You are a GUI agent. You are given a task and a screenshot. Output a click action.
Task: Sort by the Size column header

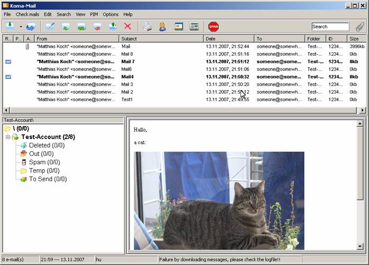click(356, 38)
